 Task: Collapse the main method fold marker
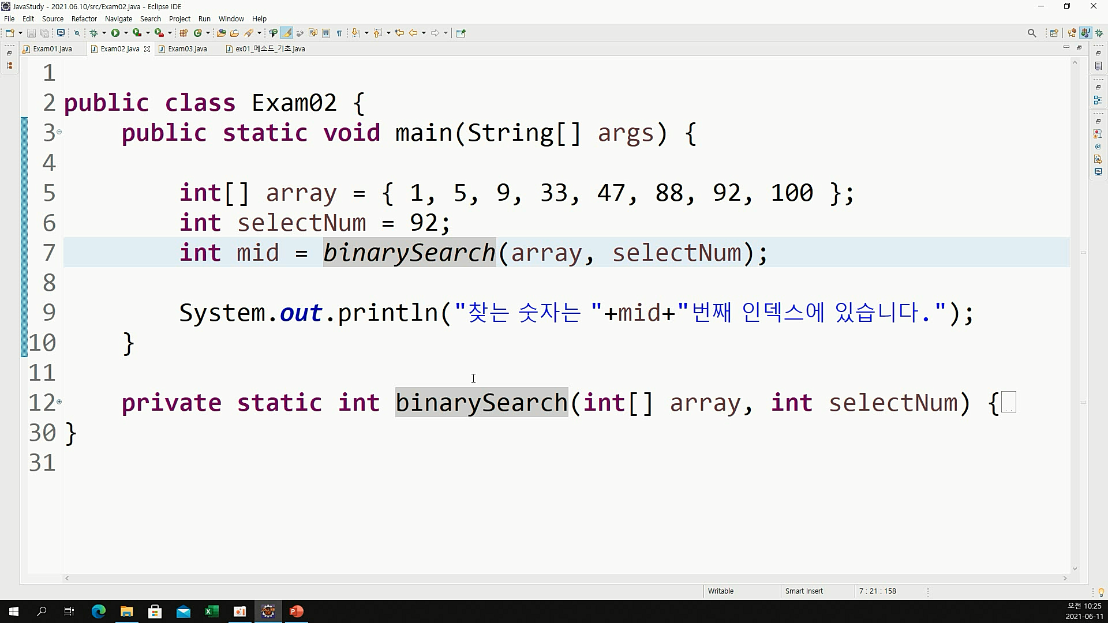point(59,132)
